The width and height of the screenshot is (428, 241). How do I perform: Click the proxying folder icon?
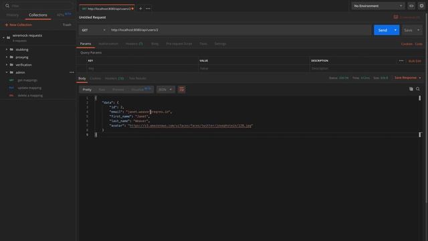pyautogui.click(x=11, y=57)
